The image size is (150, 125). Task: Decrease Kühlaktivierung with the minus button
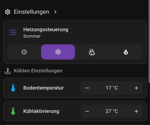coord(87,111)
